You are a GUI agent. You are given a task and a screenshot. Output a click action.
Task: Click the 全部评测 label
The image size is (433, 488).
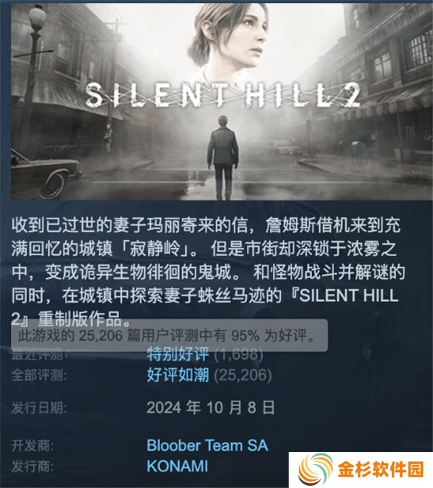pos(39,375)
